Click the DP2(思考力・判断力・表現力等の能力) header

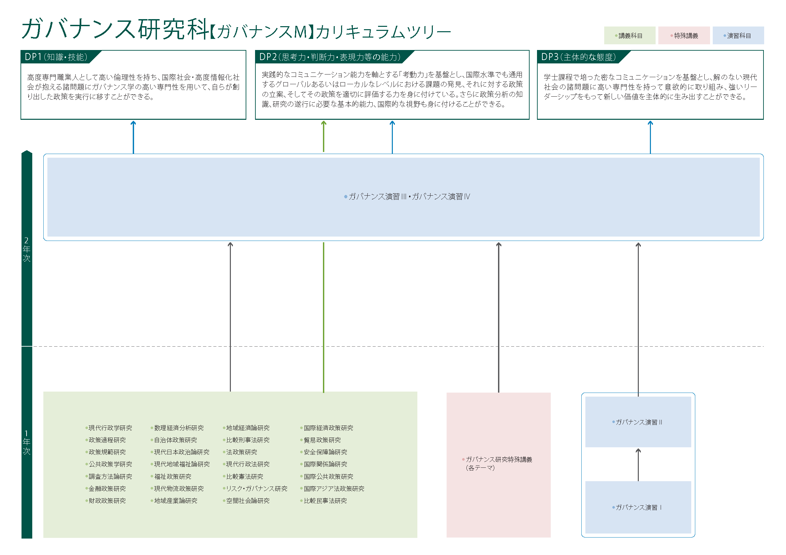(330, 57)
